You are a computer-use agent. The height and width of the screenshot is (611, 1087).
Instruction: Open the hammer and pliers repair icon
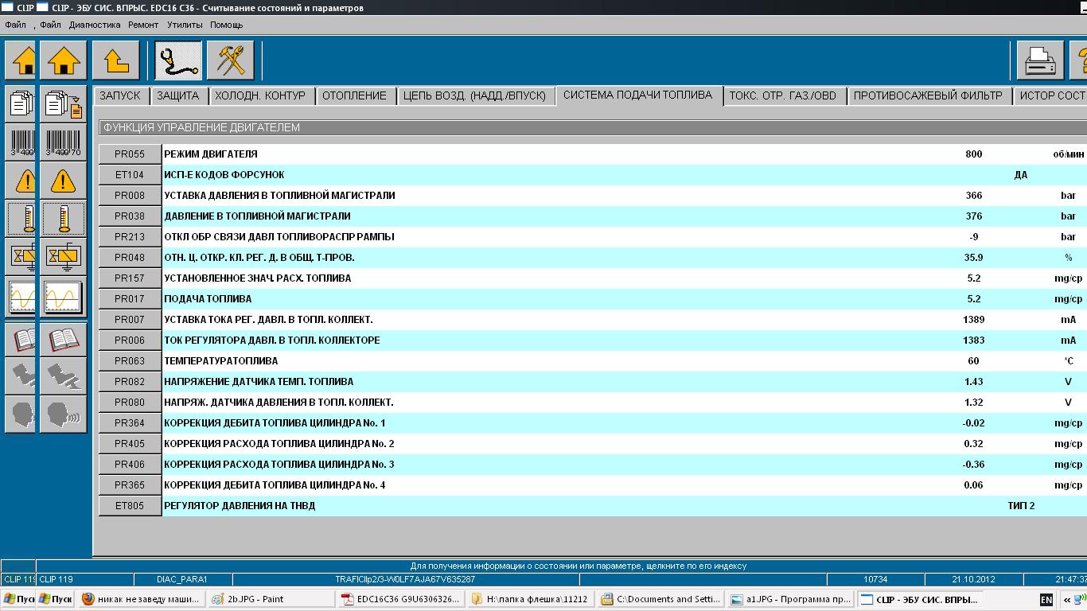(231, 60)
